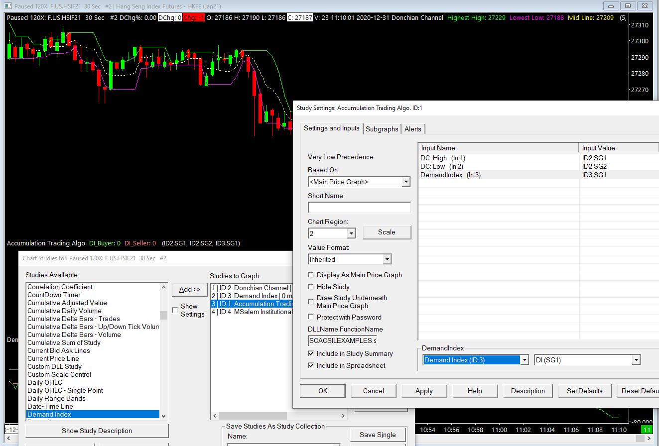659x446 pixels.
Task: Select the DC: Low input row
Action: tap(538, 166)
